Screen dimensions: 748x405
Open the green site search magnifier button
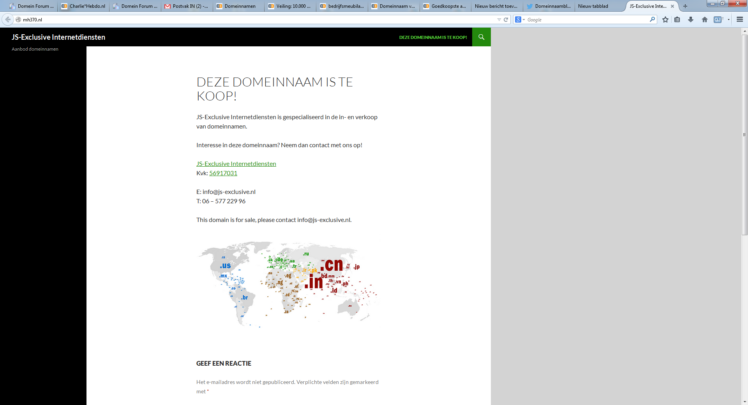(482, 37)
